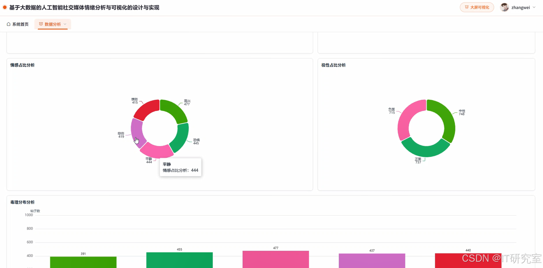The width and height of the screenshot is (543, 268).
Task: Select the teal 恐惧 donut slice
Action: pos(180,137)
